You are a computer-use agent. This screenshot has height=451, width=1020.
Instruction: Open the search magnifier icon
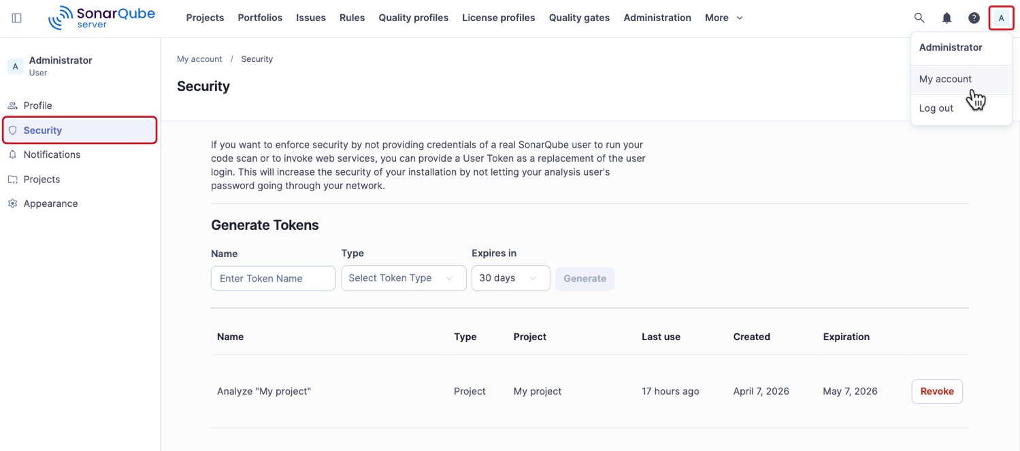(x=919, y=18)
